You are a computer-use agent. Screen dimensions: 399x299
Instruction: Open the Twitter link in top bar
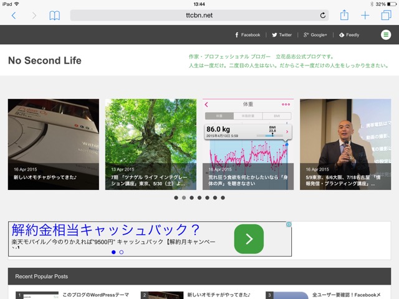[281, 35]
